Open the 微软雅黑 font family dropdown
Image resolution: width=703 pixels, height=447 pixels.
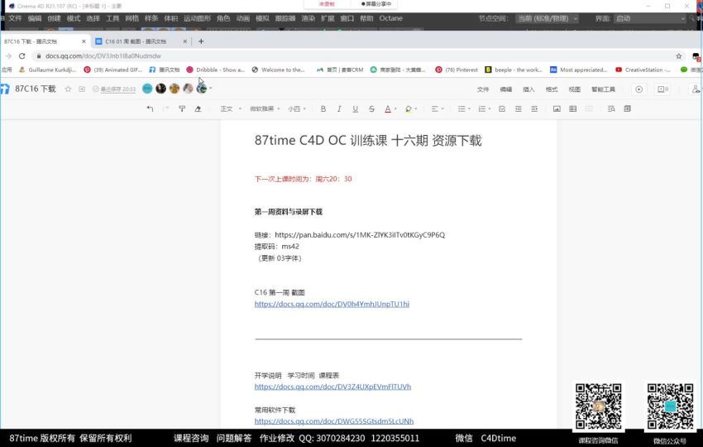(x=265, y=108)
